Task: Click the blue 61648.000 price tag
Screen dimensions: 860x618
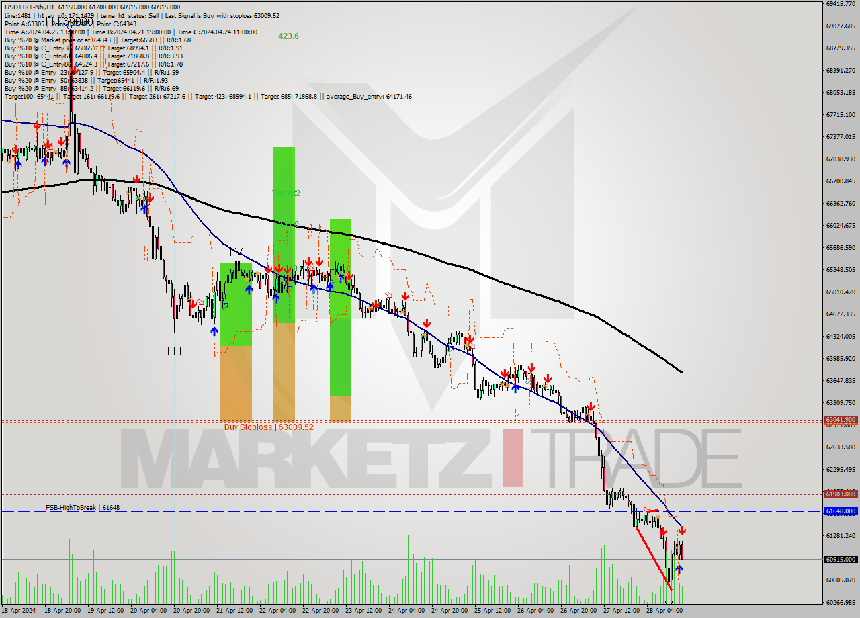Action: (841, 511)
